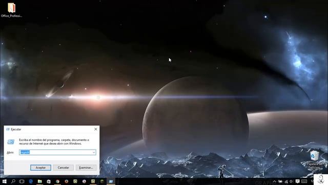
Task: Open the Action Center notifications icon
Action: 297,181
